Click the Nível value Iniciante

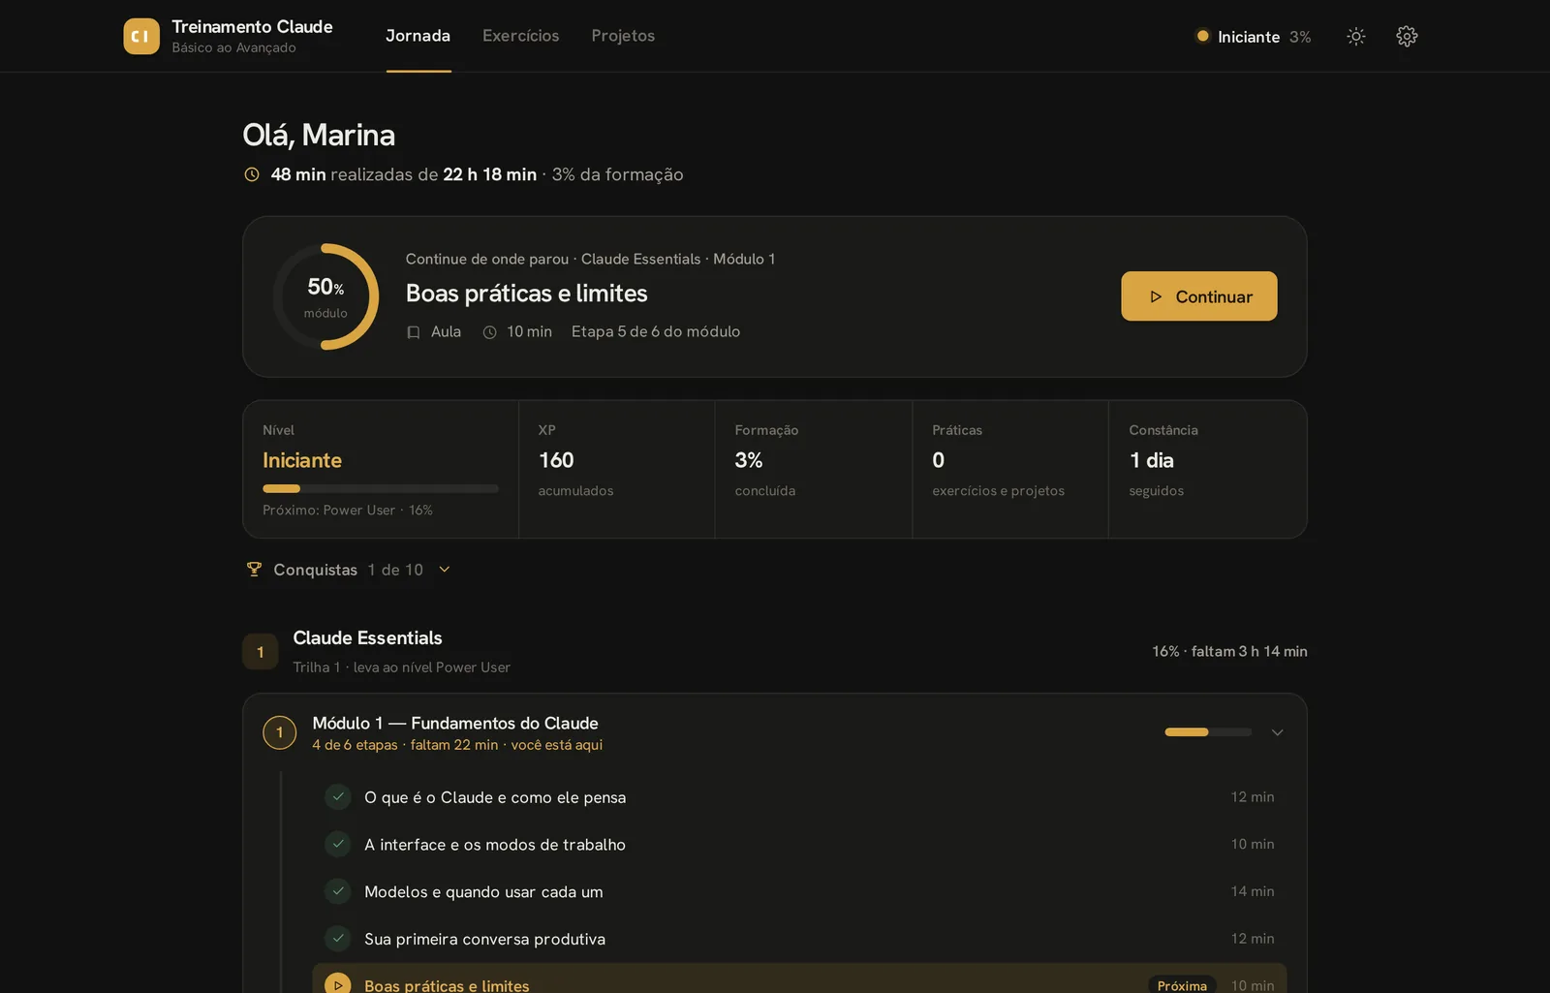[302, 460]
